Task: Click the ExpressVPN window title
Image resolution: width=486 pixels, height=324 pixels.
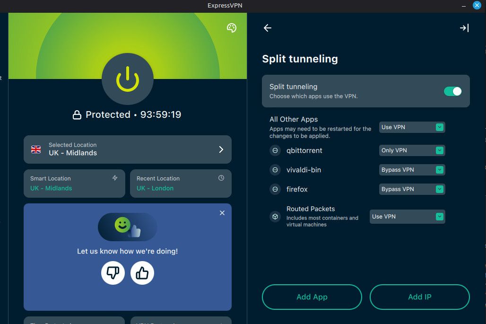Action: [x=225, y=6]
